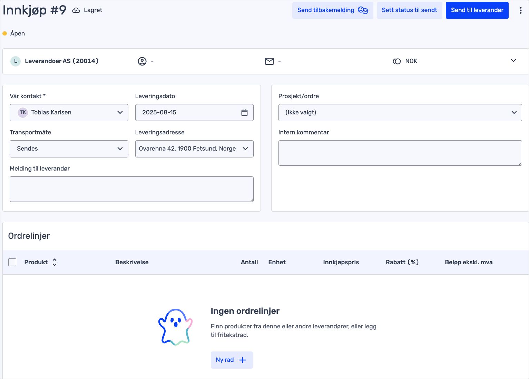Click the Melding til leverandør text area
Screen dimensions: 529x379
pos(131,189)
